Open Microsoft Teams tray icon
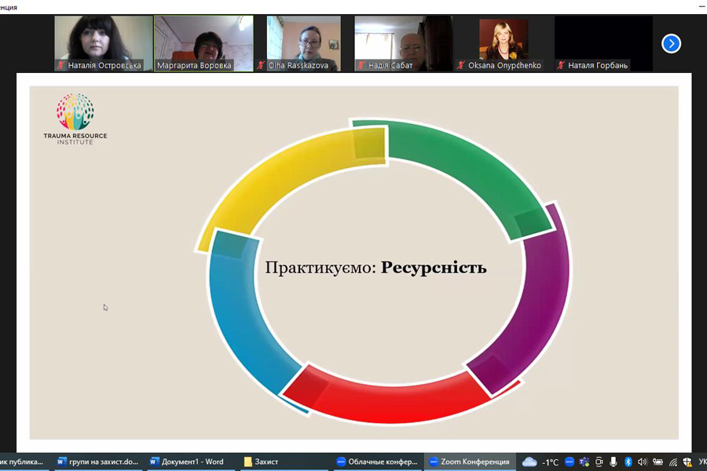The height and width of the screenshot is (471, 707). (584, 462)
